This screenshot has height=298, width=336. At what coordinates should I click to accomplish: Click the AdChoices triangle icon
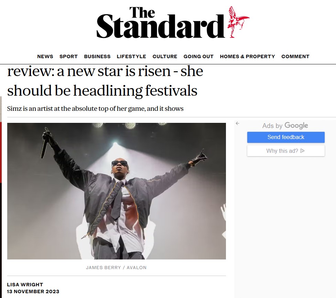coord(302,151)
